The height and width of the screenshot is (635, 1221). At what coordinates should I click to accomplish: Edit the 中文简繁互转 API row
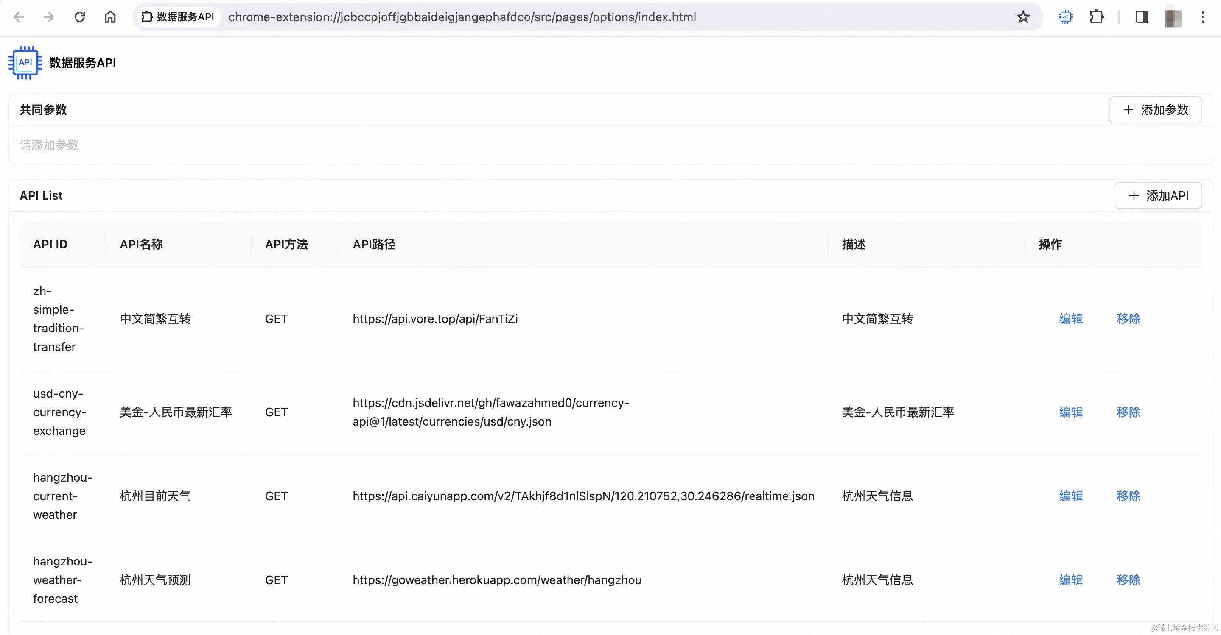pyautogui.click(x=1071, y=319)
